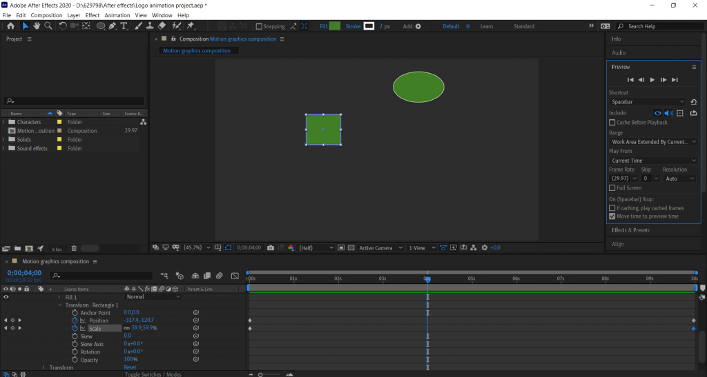Open the Normal blend mode dropdown
This screenshot has height=377, width=707.
[x=153, y=297]
